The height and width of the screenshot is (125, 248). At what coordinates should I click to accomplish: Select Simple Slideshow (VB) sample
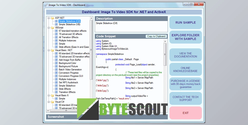[x=69, y=24]
